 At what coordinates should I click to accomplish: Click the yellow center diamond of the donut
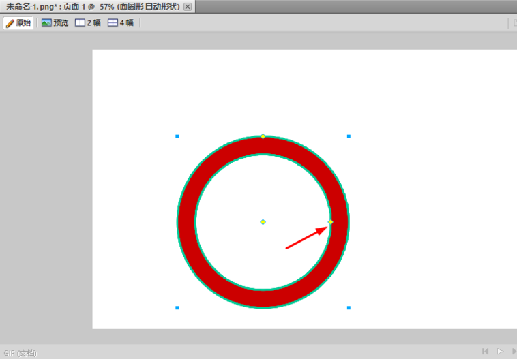[x=263, y=222]
